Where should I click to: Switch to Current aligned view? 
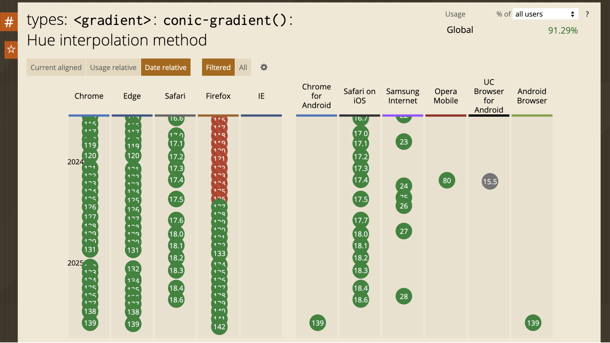click(x=56, y=67)
